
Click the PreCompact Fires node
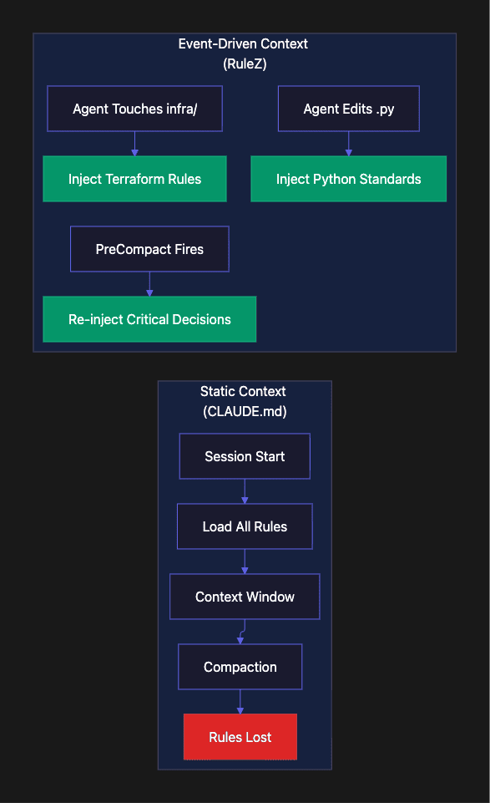point(149,249)
